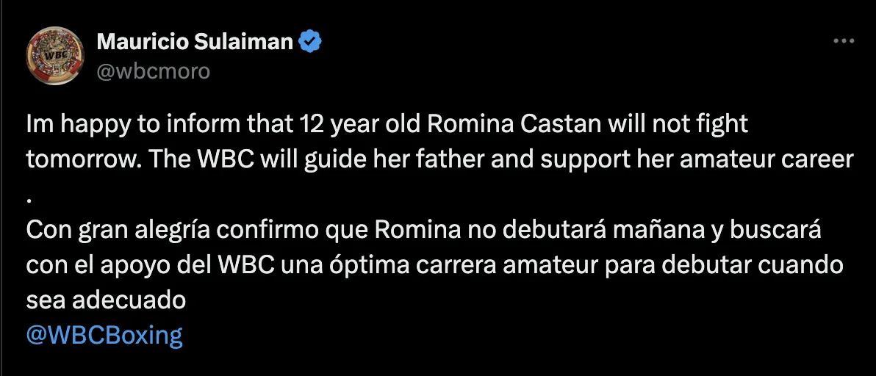Click the @wbcmoro handle
The height and width of the screenshot is (376, 876).
pyautogui.click(x=154, y=71)
